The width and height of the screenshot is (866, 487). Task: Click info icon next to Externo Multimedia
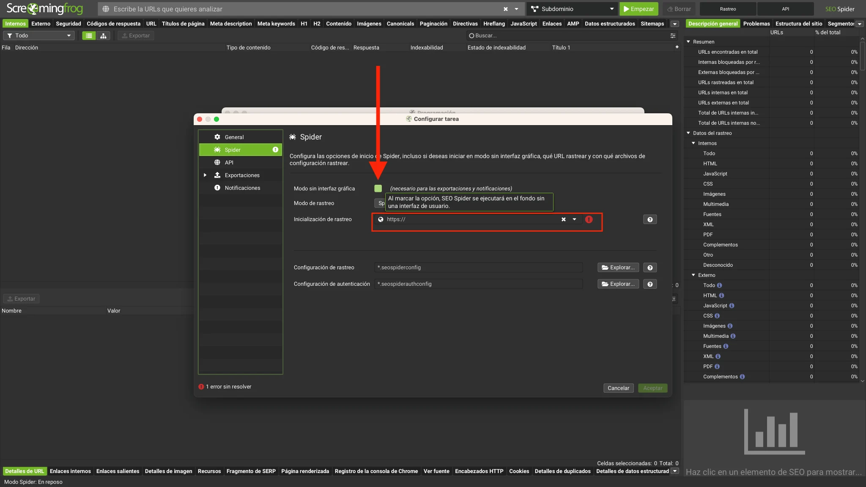pos(733,336)
